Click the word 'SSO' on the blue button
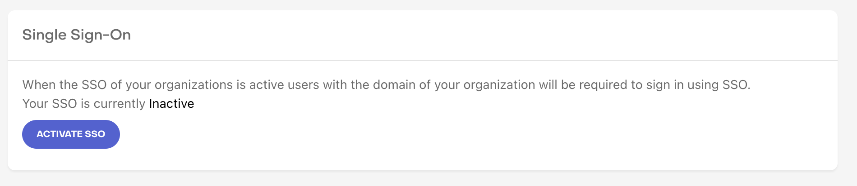Screen dimensions: 857x186 tap(95, 134)
